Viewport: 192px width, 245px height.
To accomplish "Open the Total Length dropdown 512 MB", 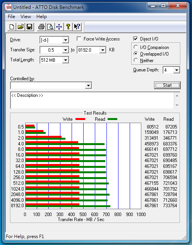I will tap(65, 60).
